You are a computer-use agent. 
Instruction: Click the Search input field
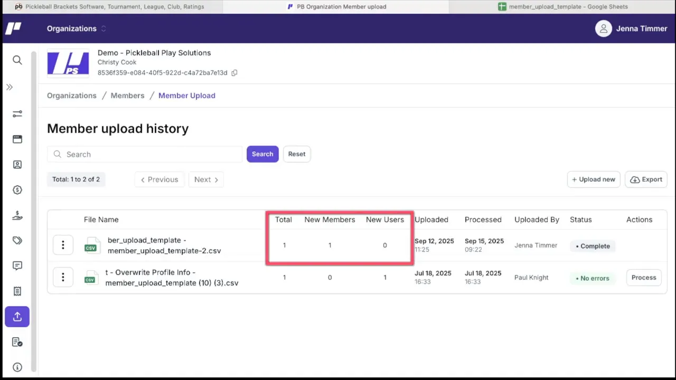(x=145, y=154)
